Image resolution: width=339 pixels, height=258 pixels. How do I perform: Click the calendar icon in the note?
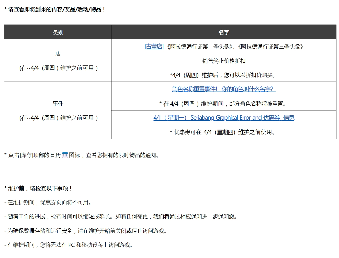click(x=65, y=155)
